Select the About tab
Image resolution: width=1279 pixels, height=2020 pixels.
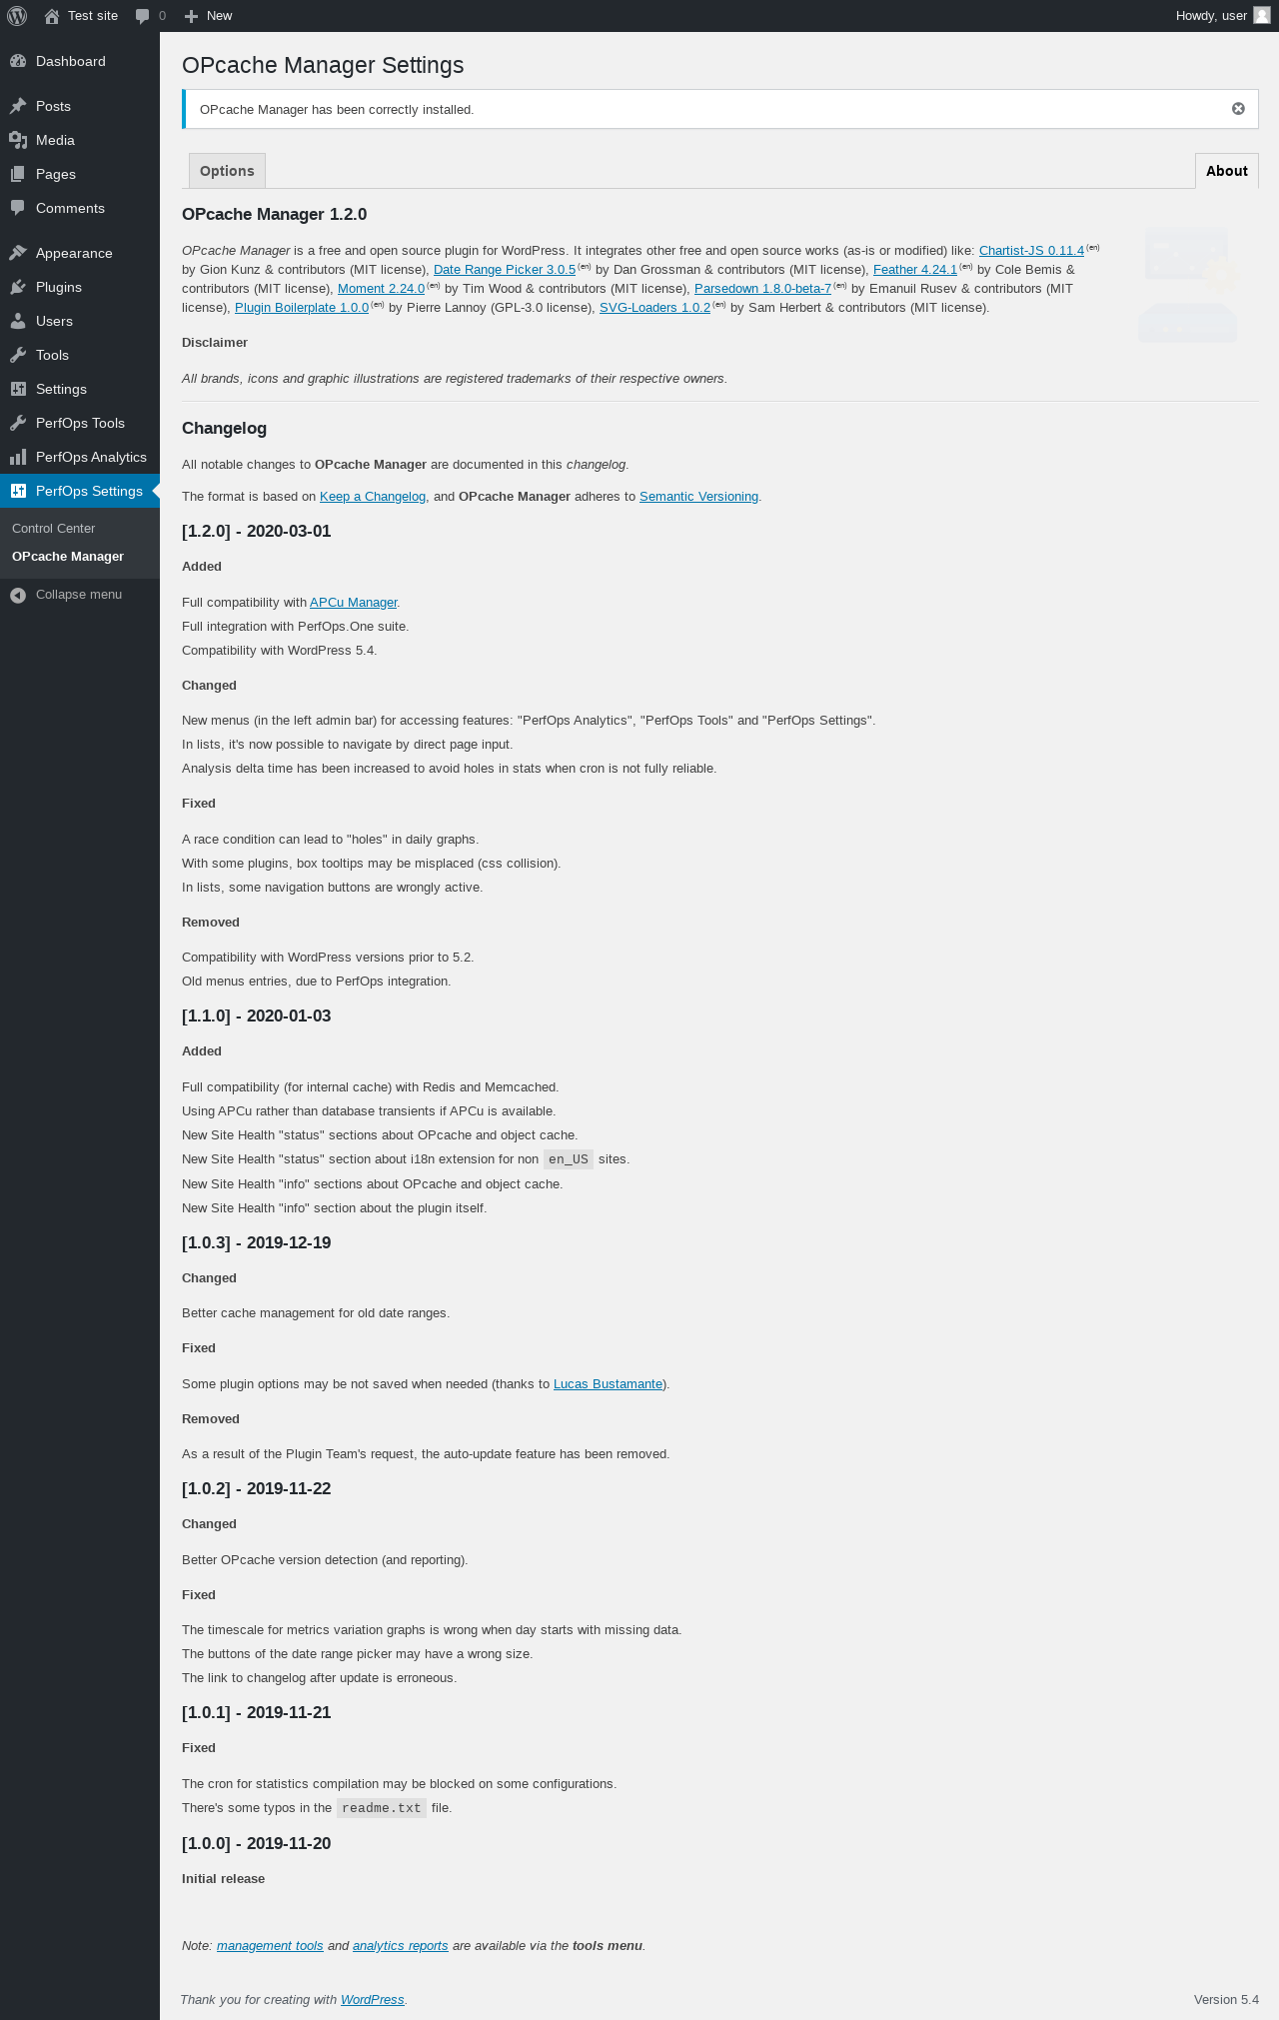[1227, 171]
